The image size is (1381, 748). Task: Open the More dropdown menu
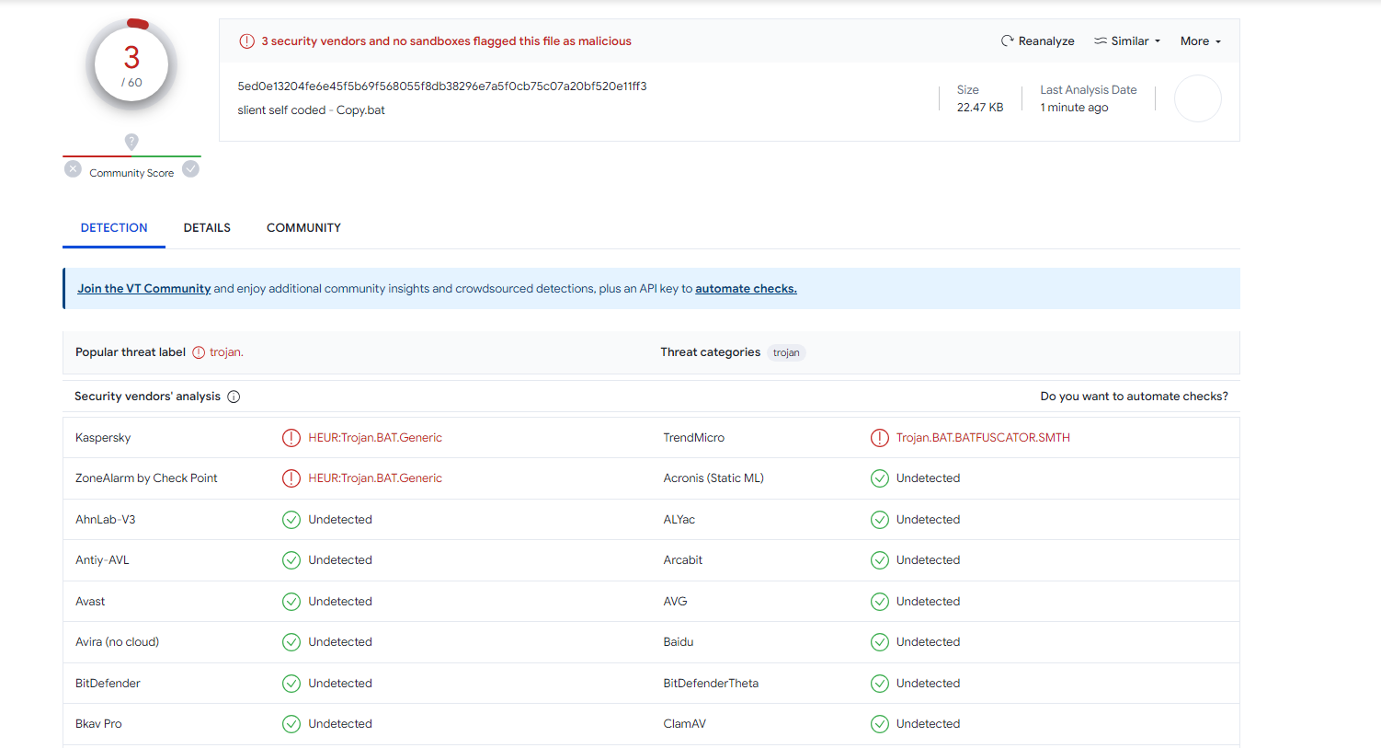click(x=1200, y=40)
